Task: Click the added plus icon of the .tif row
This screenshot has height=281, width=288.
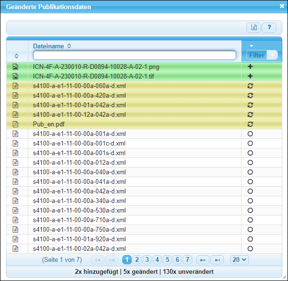Action: (x=250, y=76)
